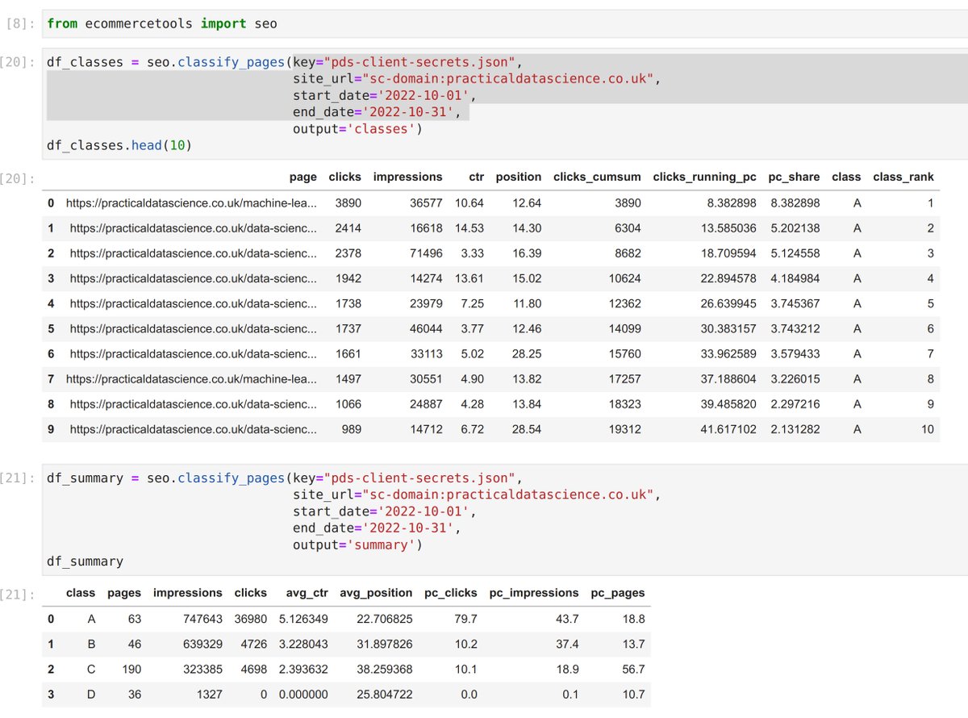Click the 'pc_impressions' column header
Image resolution: width=968 pixels, height=718 pixels.
tap(534, 592)
